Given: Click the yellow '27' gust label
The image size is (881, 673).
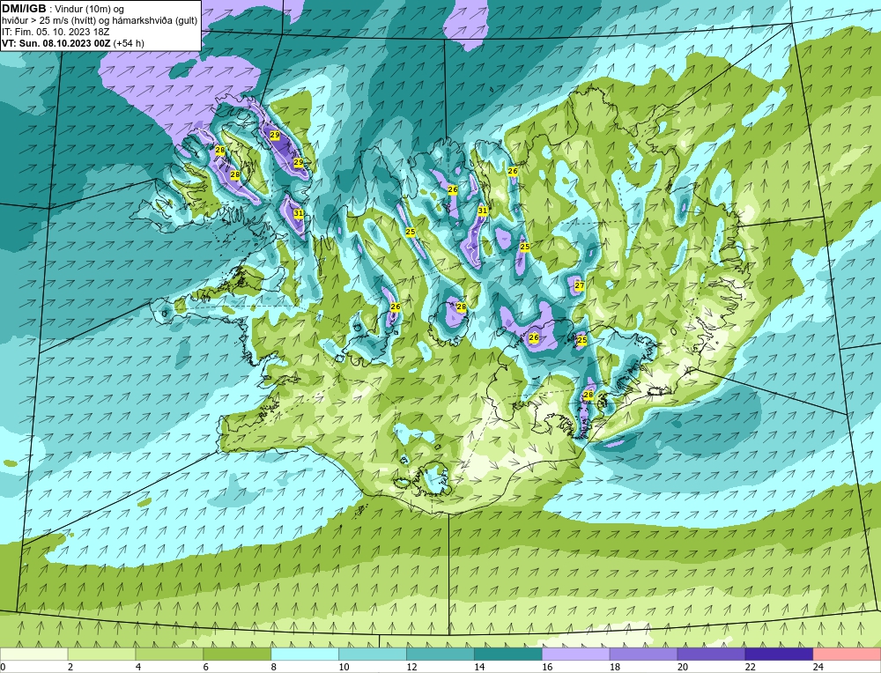Looking at the screenshot, I should tap(580, 285).
